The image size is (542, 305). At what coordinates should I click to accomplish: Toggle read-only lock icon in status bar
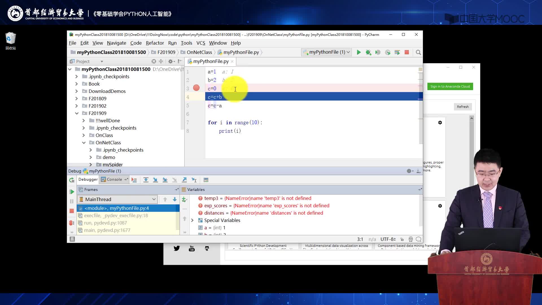click(402, 239)
